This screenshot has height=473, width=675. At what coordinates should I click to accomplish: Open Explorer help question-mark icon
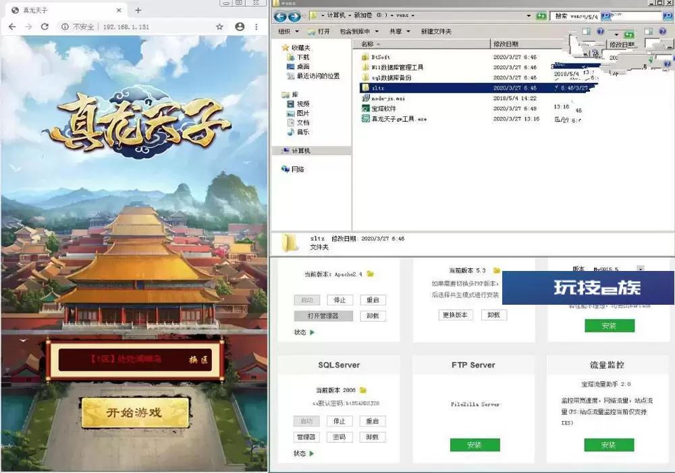point(601,32)
